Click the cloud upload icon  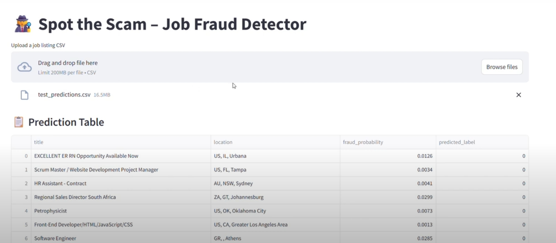click(x=25, y=67)
